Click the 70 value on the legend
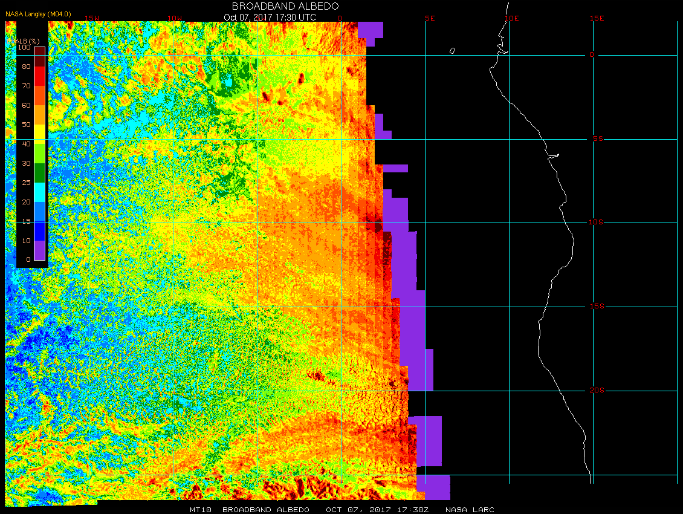This screenshot has height=514, width=683. (27, 86)
